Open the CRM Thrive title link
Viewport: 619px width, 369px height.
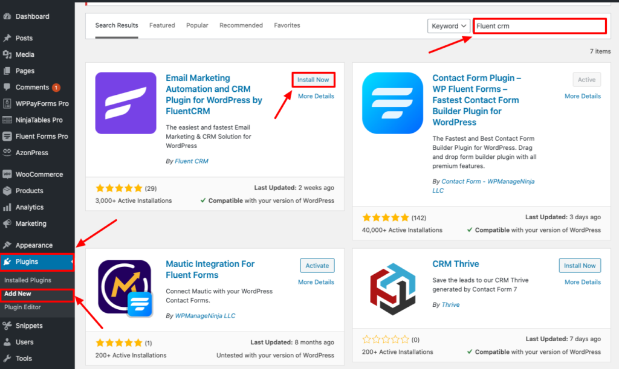[x=456, y=264]
